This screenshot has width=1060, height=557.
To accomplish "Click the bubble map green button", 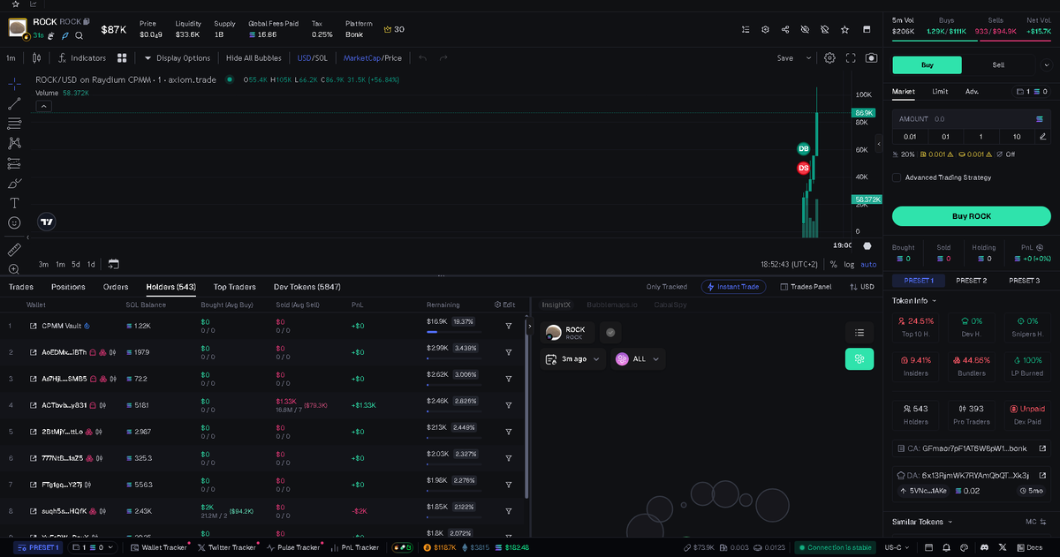I will point(859,359).
